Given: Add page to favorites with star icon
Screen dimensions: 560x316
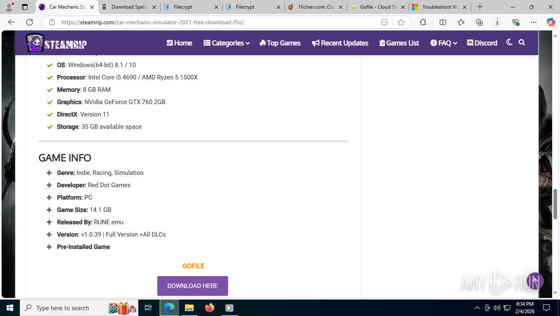Looking at the screenshot, I should click(401, 22).
